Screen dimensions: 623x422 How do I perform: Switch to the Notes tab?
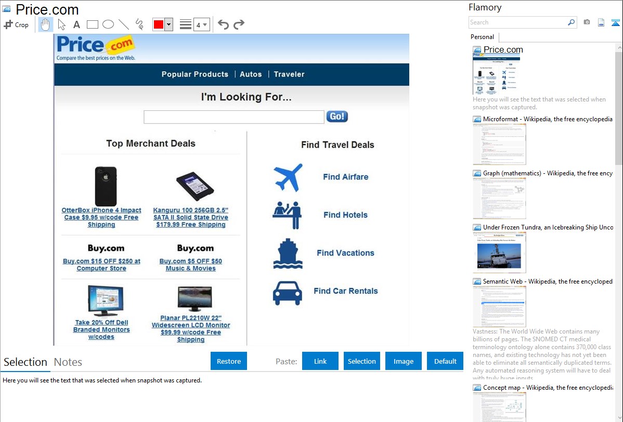tap(68, 362)
